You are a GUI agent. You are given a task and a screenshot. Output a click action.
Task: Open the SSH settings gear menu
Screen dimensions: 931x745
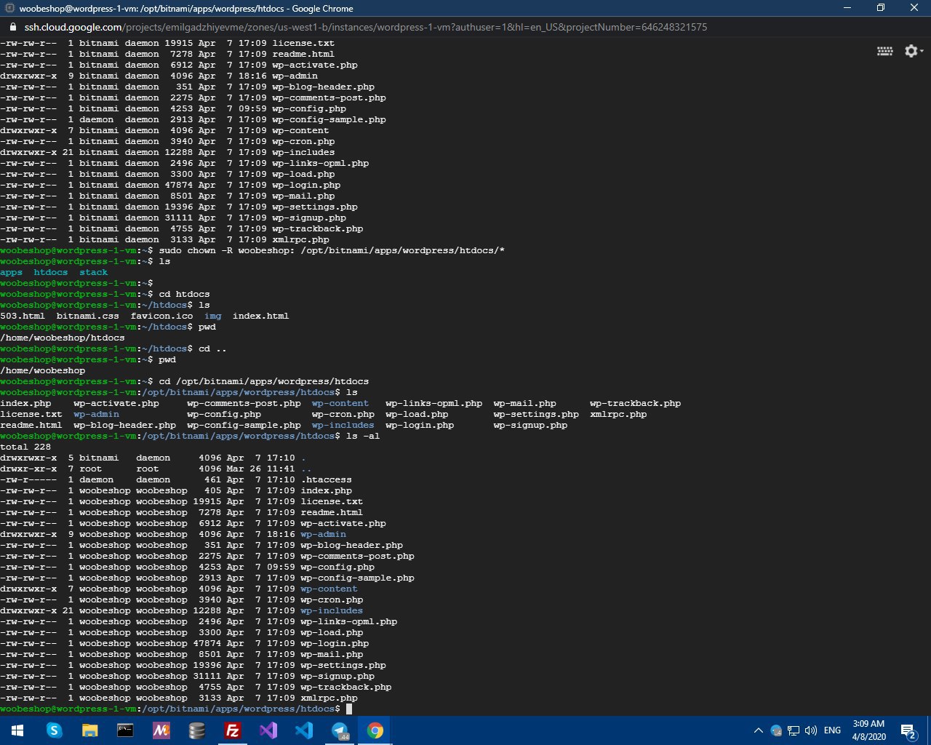(913, 51)
